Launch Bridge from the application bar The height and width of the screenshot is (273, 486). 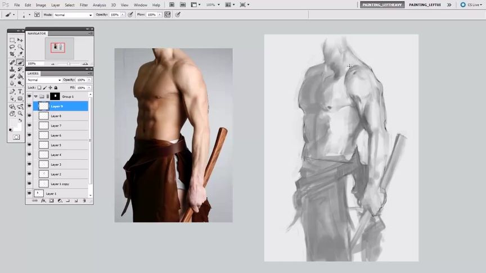point(171,4)
